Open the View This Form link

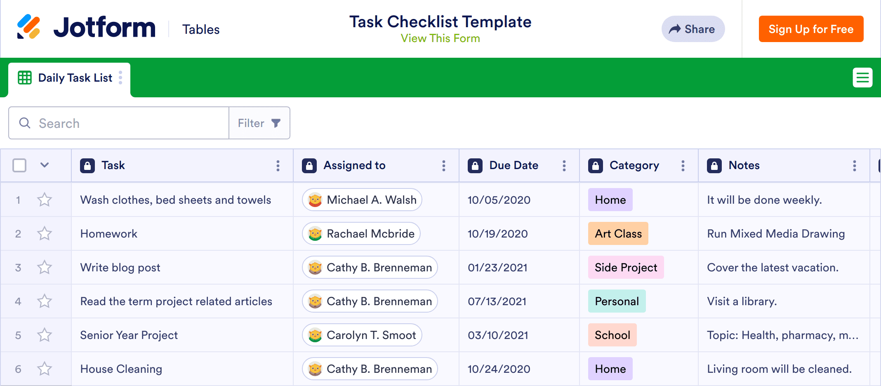click(440, 38)
